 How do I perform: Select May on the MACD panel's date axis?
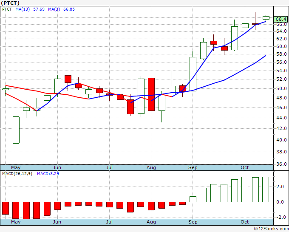click(16, 222)
